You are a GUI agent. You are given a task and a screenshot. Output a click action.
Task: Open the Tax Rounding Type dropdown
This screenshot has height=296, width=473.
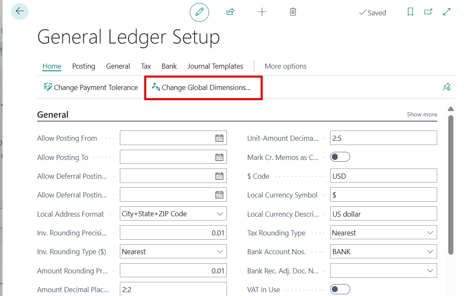[x=430, y=233]
